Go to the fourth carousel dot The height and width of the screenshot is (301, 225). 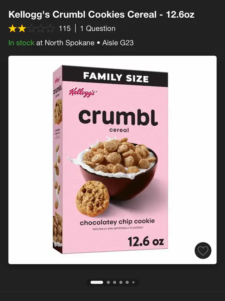tap(121, 282)
